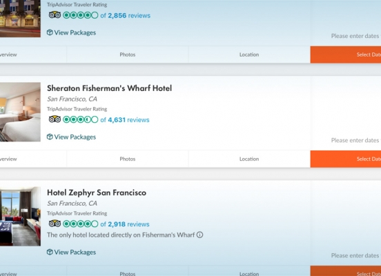Open Location tab below 2,856 reviews hotel

(249, 55)
